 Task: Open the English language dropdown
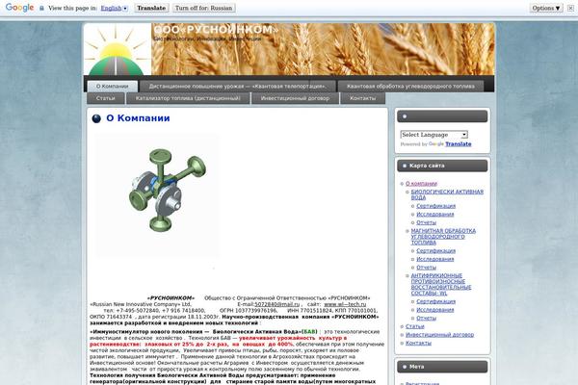(x=115, y=8)
